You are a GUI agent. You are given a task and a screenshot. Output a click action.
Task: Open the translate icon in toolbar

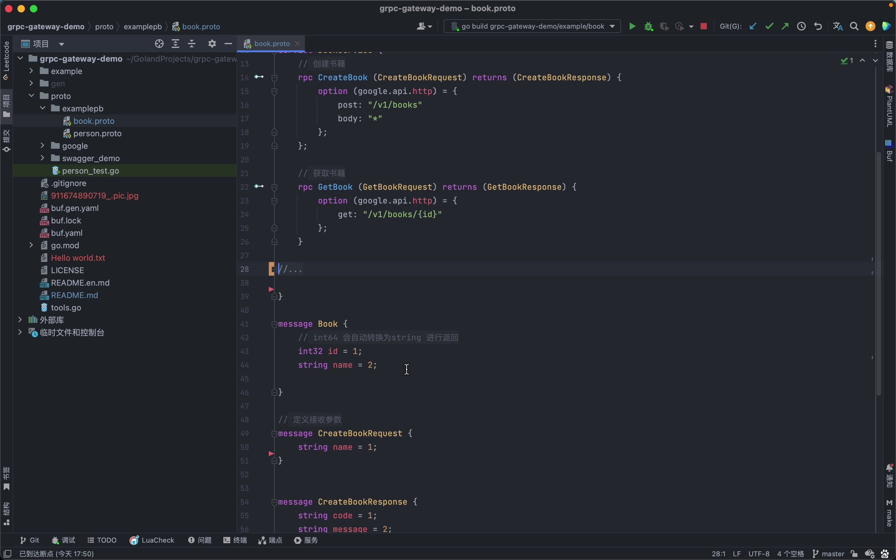click(838, 26)
